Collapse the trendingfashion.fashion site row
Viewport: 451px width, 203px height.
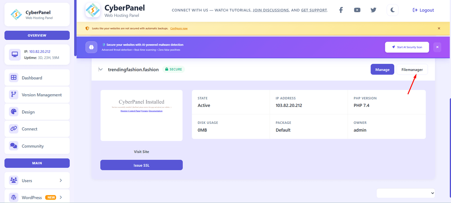[100, 69]
